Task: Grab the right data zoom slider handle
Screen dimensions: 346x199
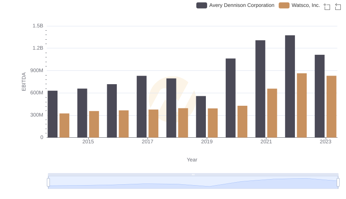Action: [338, 182]
